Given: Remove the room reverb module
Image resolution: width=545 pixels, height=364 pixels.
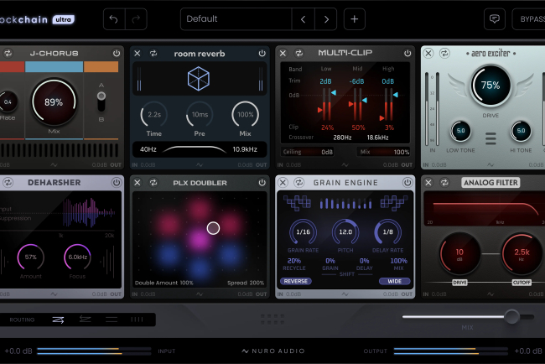Looking at the screenshot, I should coord(138,53).
